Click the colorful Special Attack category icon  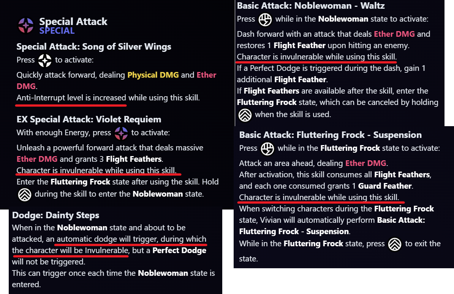click(x=26, y=25)
